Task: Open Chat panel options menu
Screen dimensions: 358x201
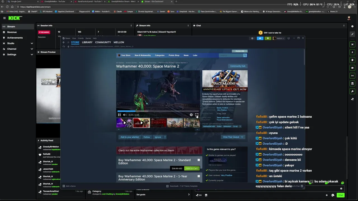Action: tap(344, 25)
